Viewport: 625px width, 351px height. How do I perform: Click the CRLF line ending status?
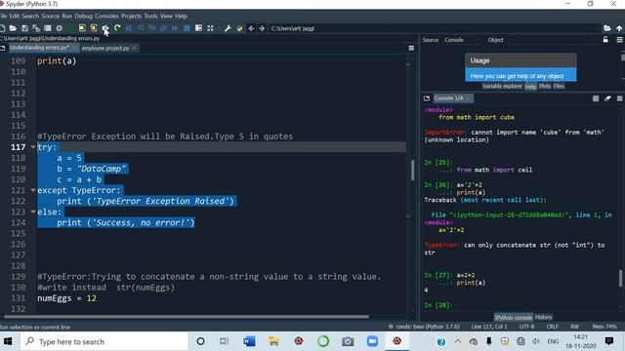(x=552, y=327)
